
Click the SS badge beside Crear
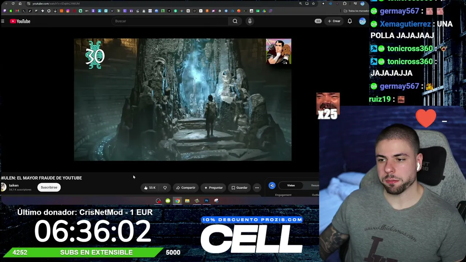click(318, 21)
